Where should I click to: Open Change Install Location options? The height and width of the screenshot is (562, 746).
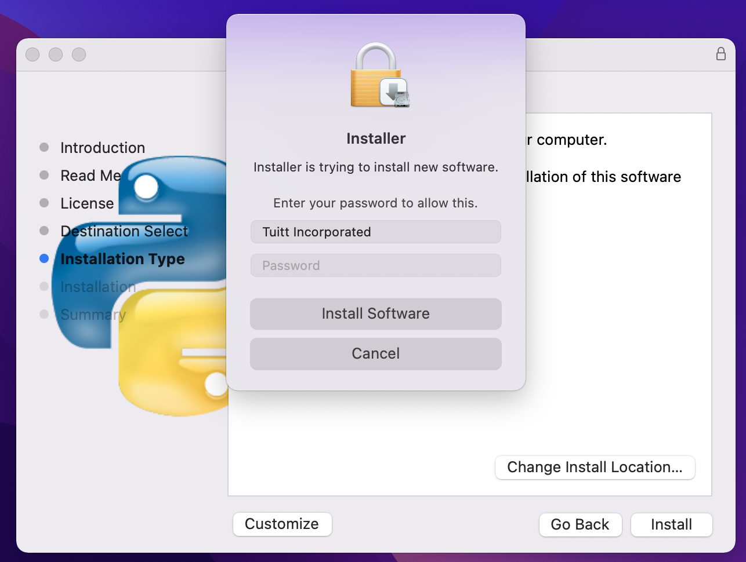coord(595,468)
